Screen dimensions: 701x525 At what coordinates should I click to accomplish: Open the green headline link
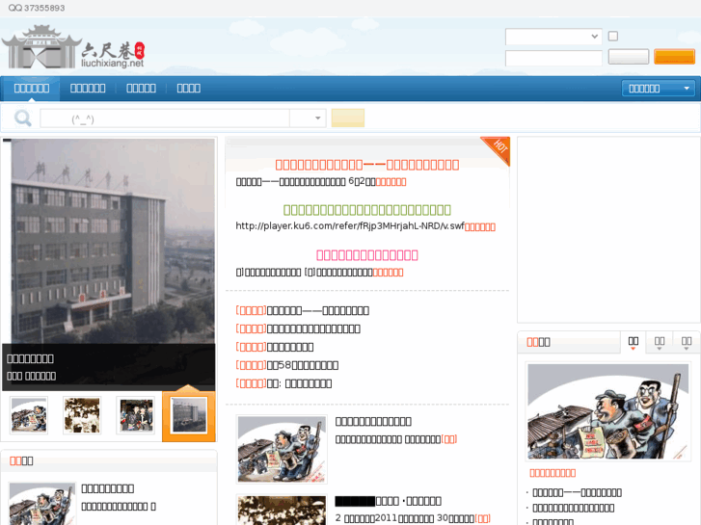[367, 210]
